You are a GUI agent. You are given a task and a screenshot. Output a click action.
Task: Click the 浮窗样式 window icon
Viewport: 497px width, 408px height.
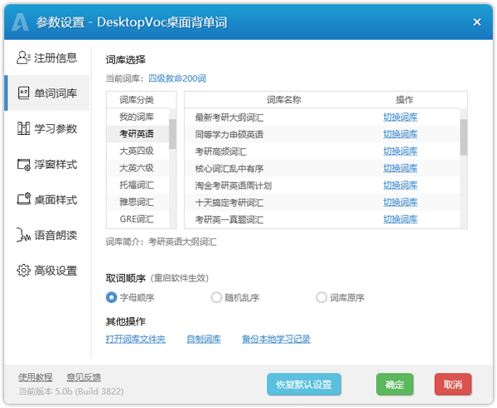click(x=23, y=165)
